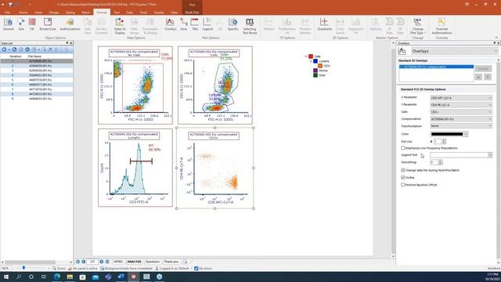Enable Remove Baseline Offset checkbox
This screenshot has width=501, height=282.
click(403, 185)
